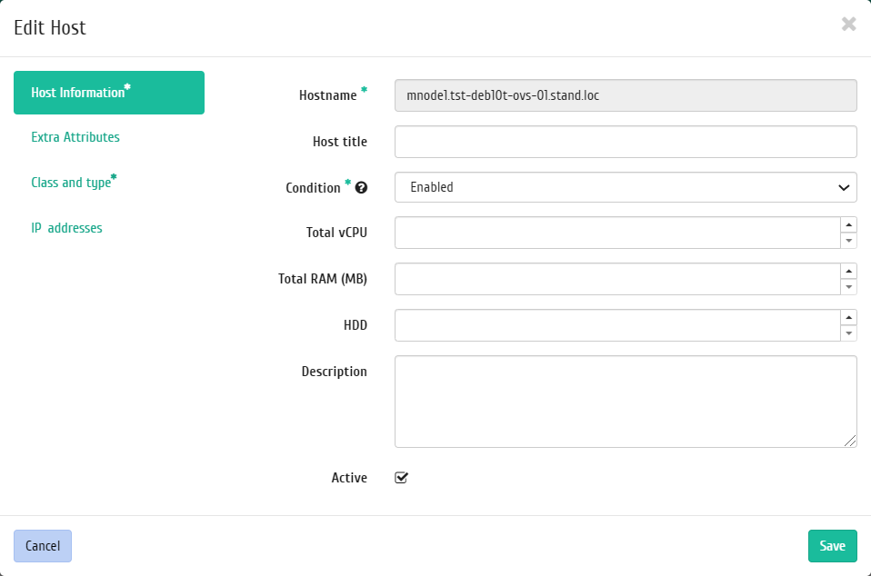Switch to the Extra Attributes tab
871x576 pixels.
pos(75,137)
